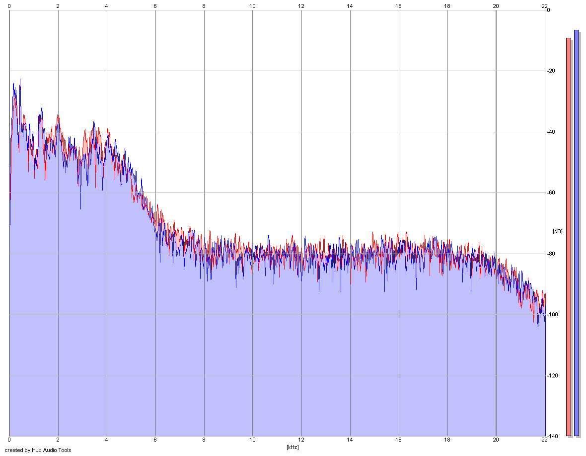Click the -20 dB scale label
The height and width of the screenshot is (456, 586).
(x=551, y=71)
